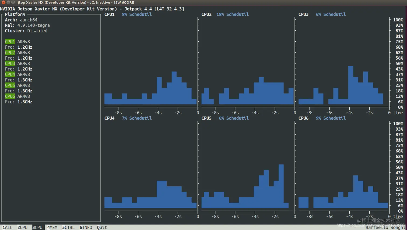Switch to the 1ALL tab
This screenshot has width=407, height=230.
tap(8, 227)
